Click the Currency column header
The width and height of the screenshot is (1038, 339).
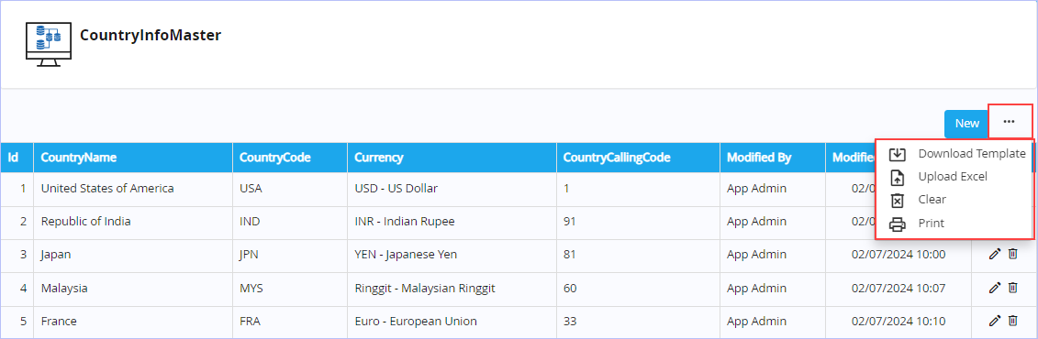[379, 158]
